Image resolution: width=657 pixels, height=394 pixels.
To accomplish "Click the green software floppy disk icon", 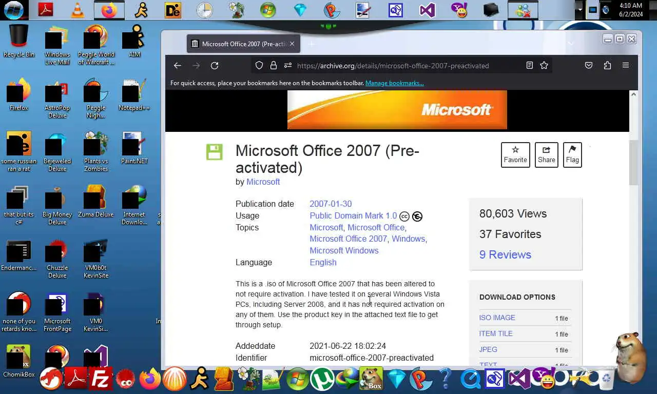I will click(215, 152).
